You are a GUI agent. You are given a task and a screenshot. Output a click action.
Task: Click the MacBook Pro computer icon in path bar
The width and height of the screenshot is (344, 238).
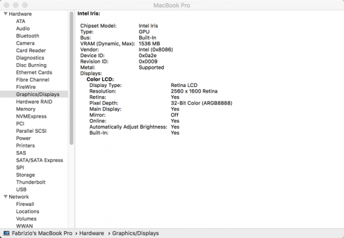6,233
